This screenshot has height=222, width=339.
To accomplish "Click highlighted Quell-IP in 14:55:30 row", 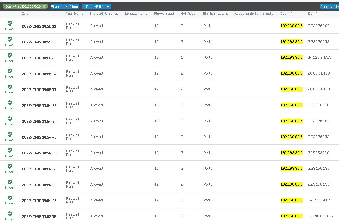I will pyautogui.click(x=291, y=57).
